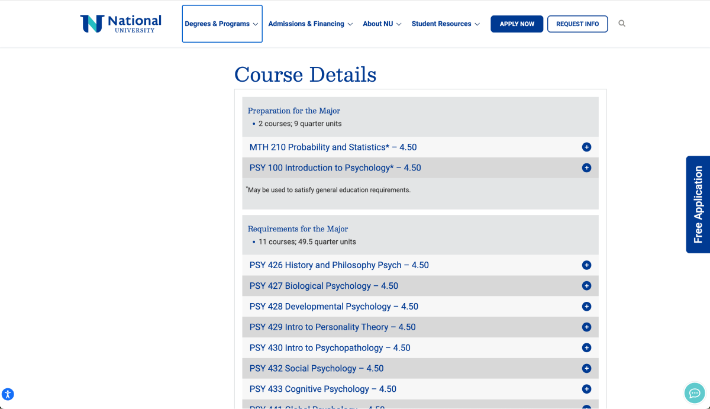710x409 pixels.
Task: Open the Free Application side tab
Action: pyautogui.click(x=698, y=204)
